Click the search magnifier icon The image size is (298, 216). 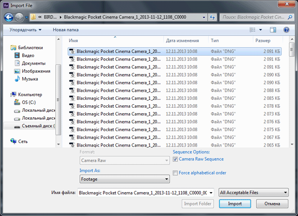[x=290, y=17]
